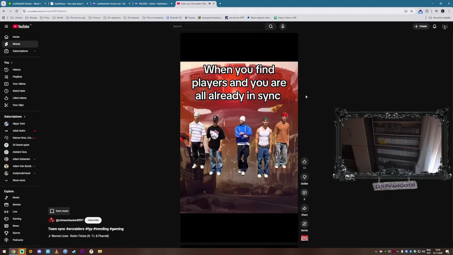453x255 pixels.
Task: Open the taskbar clock and date
Action: click(438, 251)
